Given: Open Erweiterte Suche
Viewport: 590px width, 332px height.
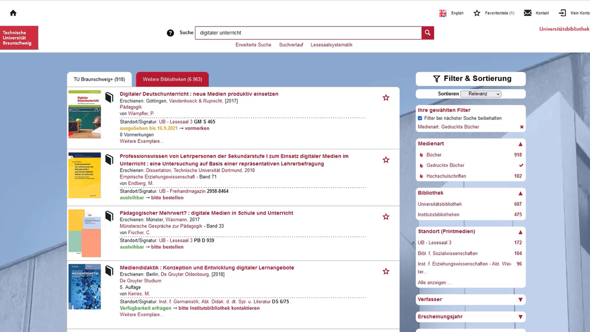Looking at the screenshot, I should (x=253, y=45).
